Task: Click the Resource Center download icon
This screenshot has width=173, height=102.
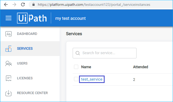Action: tap(9, 93)
